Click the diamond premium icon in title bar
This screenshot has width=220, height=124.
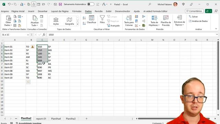[183, 4]
